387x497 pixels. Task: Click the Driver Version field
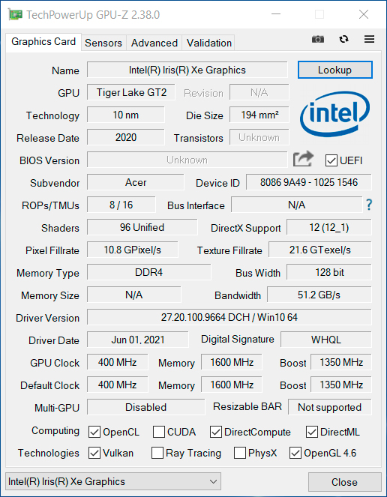(229, 317)
